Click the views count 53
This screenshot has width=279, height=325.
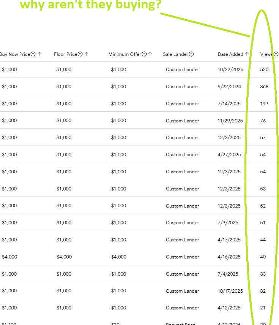pyautogui.click(x=263, y=189)
